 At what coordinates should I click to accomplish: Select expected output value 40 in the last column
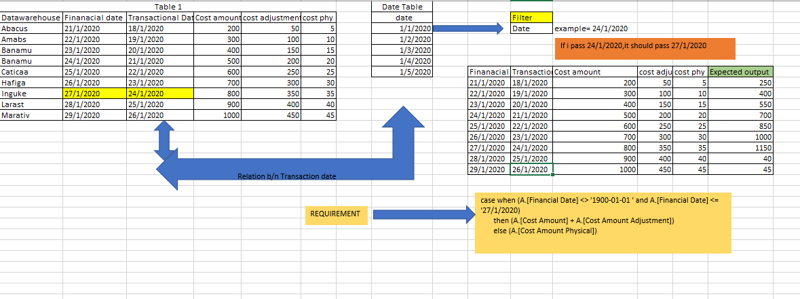tap(741, 159)
